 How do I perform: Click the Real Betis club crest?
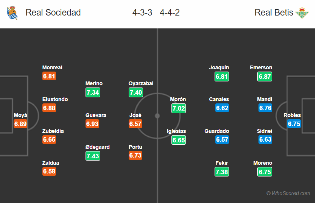pyautogui.click(x=302, y=13)
